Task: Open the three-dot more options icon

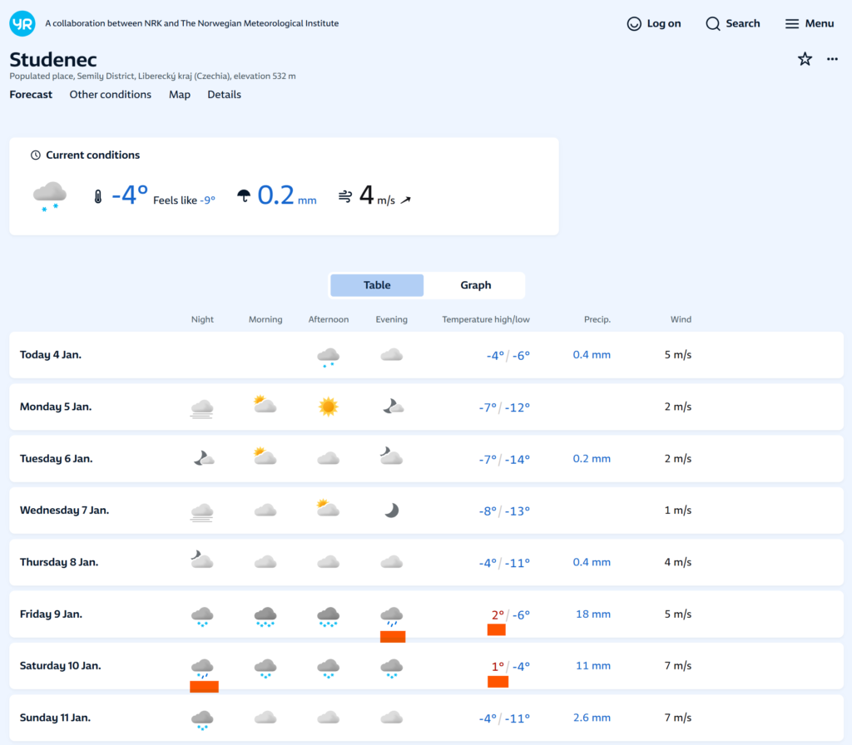Action: point(832,59)
